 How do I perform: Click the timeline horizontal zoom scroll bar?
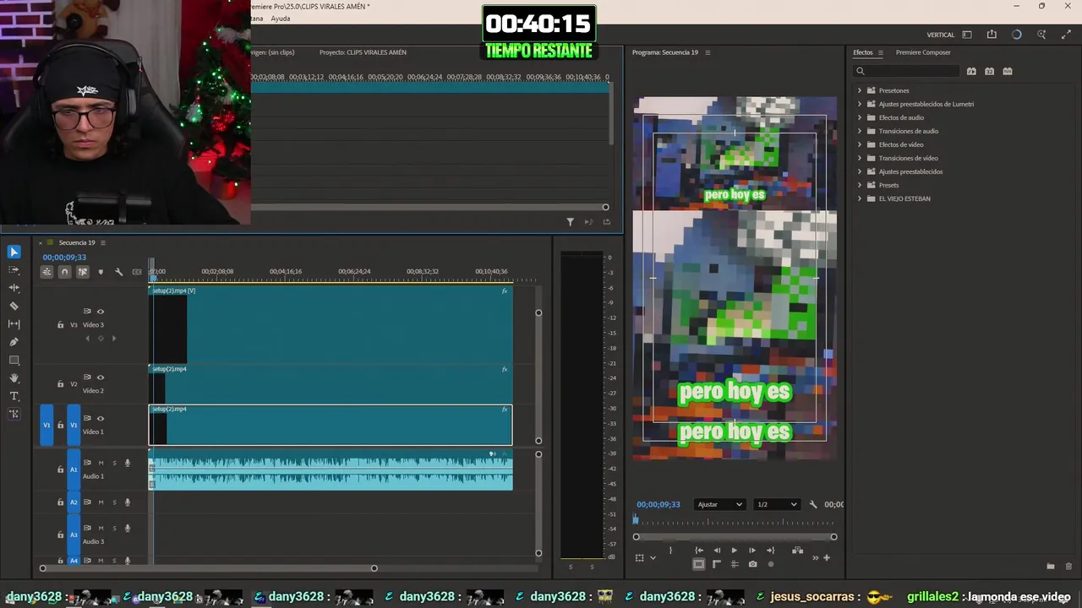pos(208,567)
